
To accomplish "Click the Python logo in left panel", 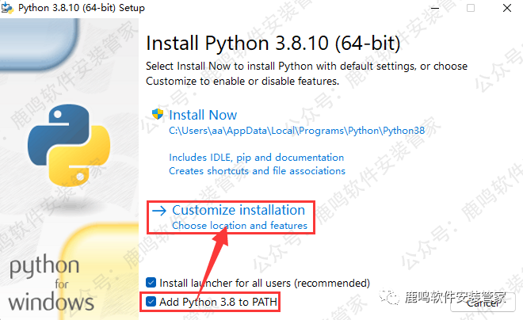I will pyautogui.click(x=60, y=143).
